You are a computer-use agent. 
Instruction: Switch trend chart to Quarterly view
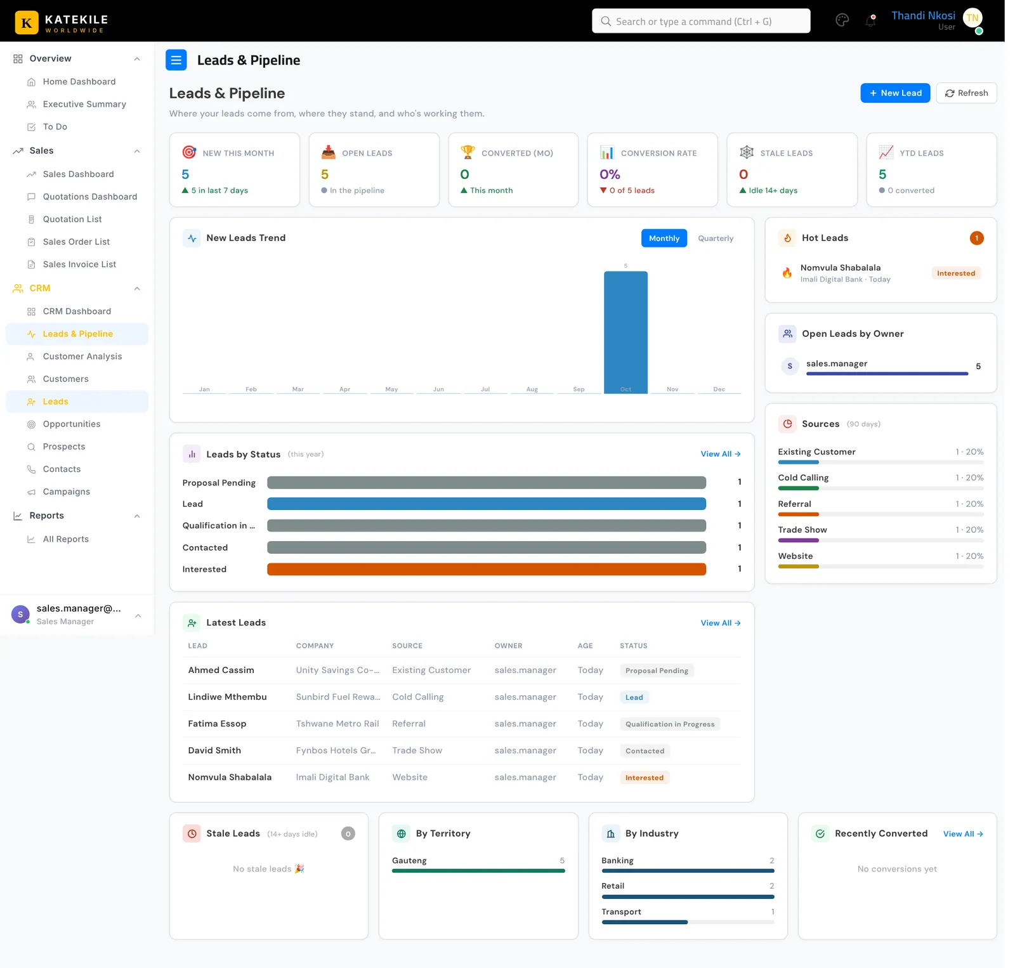pos(716,239)
